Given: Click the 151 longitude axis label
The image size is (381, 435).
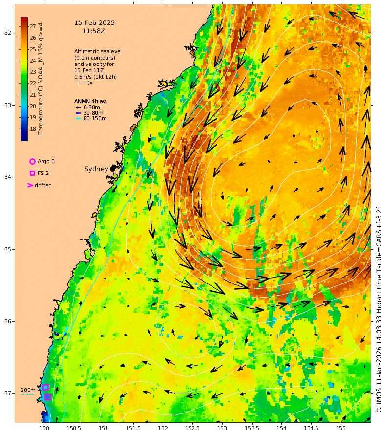Looking at the screenshot, I should (x=103, y=428).
